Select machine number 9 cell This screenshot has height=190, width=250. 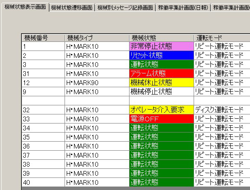pyautogui.click(x=43, y=92)
